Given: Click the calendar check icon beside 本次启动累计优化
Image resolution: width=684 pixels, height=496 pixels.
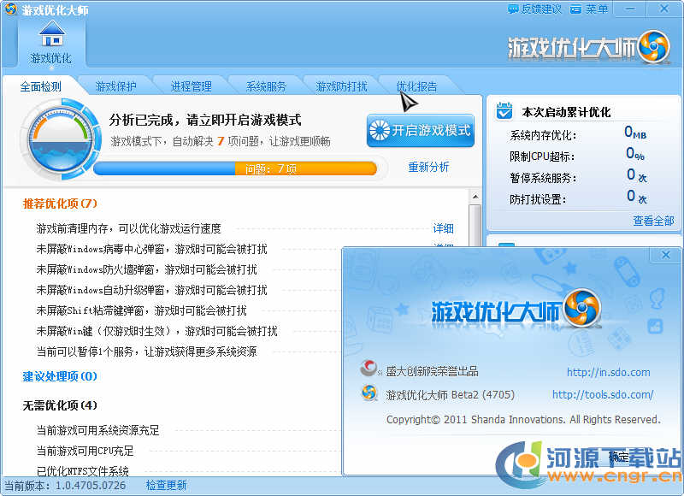Looking at the screenshot, I should (x=504, y=111).
